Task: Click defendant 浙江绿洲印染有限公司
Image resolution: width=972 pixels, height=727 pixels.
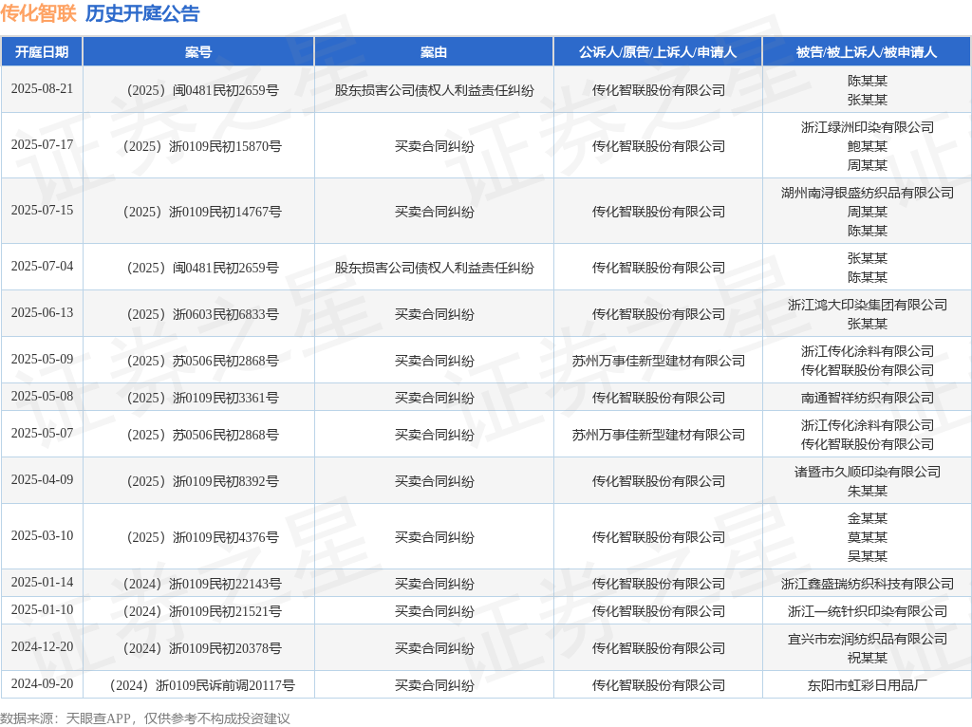Action: click(868, 128)
